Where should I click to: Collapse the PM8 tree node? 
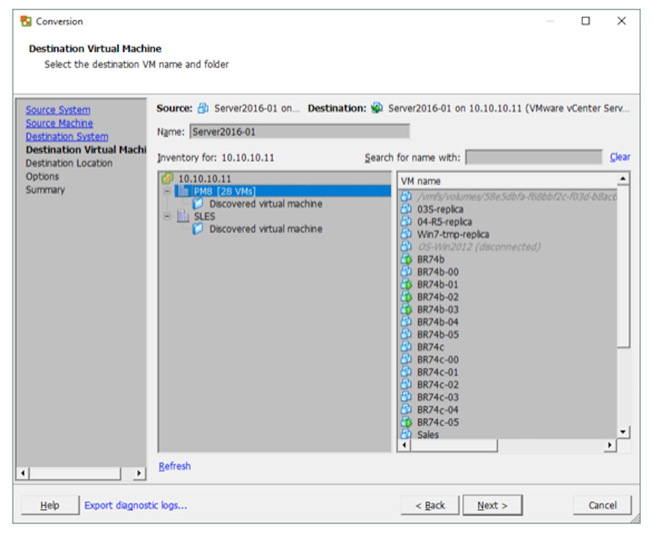[166, 191]
